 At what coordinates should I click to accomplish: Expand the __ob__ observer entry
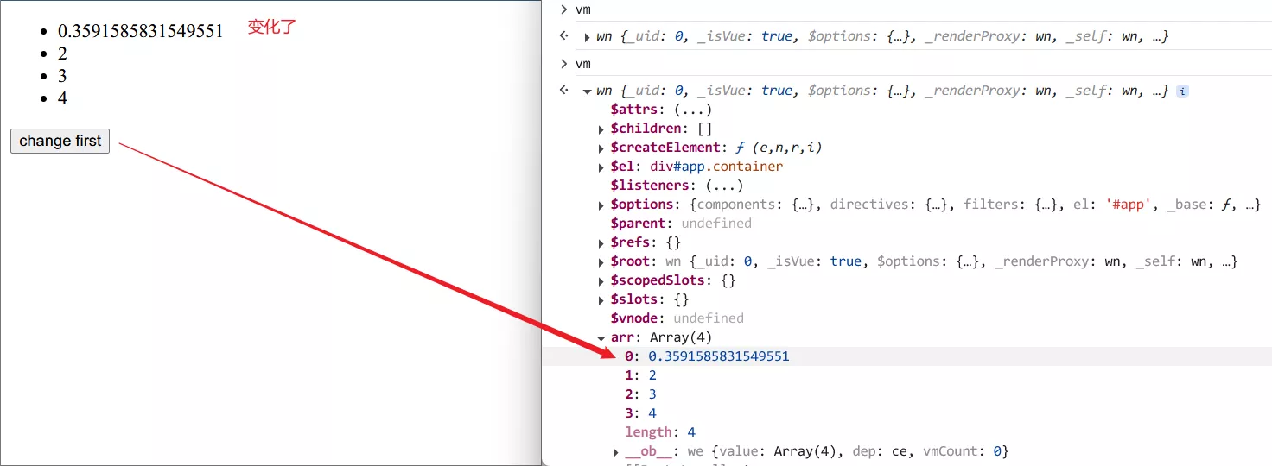pyautogui.click(x=616, y=451)
